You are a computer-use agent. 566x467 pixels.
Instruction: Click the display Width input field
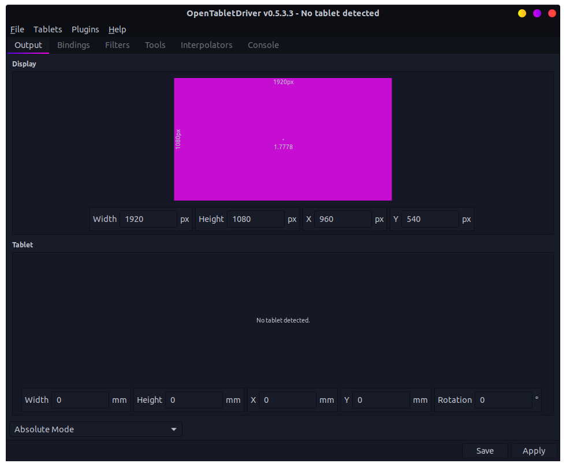tap(148, 219)
